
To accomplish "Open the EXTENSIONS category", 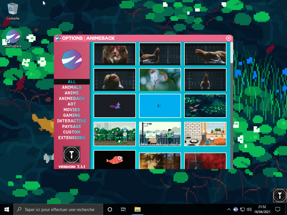I will pos(72,138).
